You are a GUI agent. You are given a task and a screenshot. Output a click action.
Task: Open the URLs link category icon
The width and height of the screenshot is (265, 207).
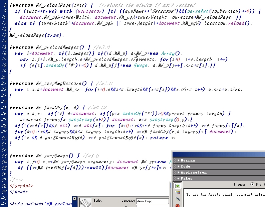178,199
